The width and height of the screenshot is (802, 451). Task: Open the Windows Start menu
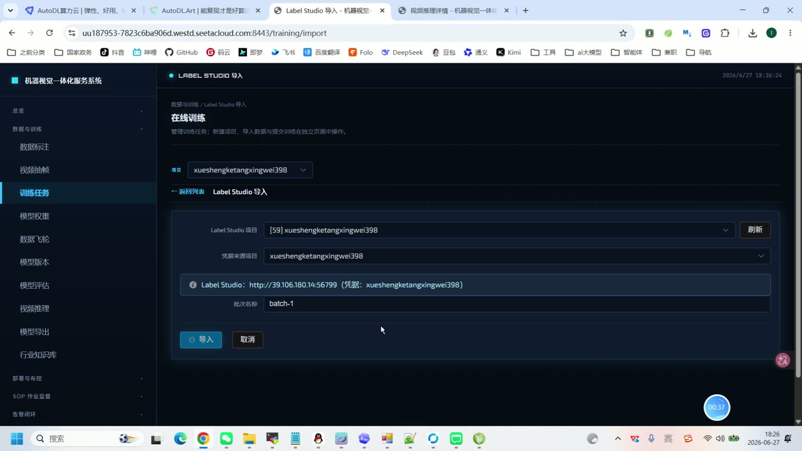click(16, 438)
